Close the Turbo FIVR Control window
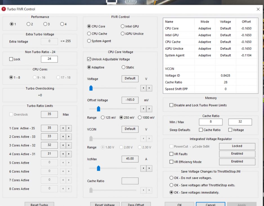 (258, 9)
